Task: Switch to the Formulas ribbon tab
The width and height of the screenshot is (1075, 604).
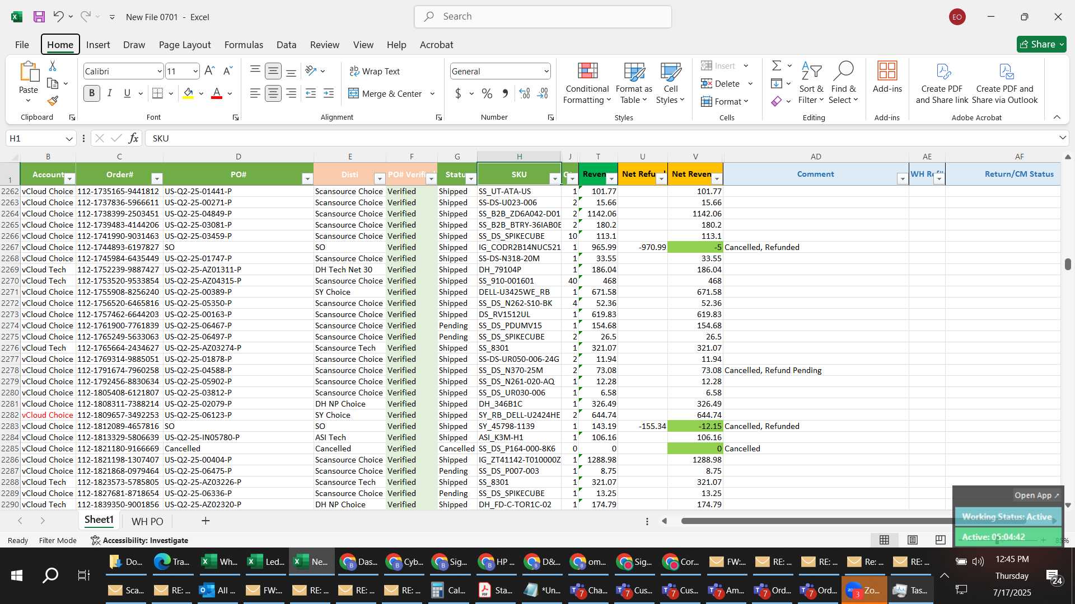Action: (x=244, y=45)
